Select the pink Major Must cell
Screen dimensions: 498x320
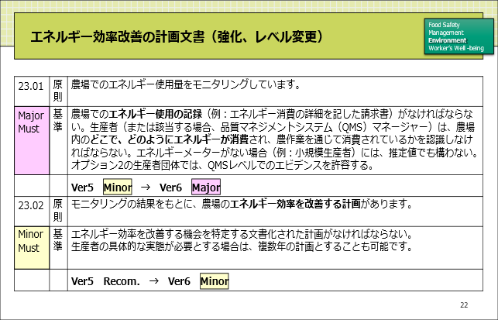click(32, 140)
